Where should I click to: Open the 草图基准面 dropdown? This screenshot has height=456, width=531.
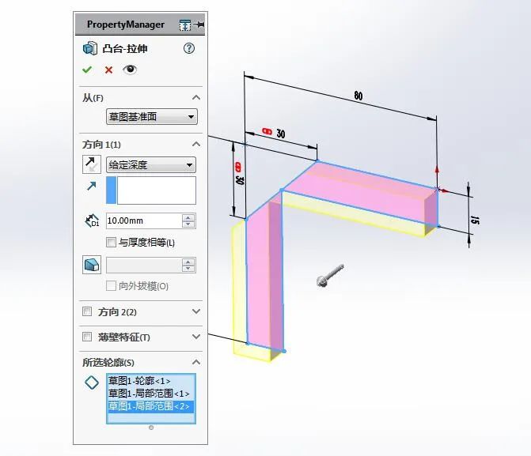(x=152, y=117)
